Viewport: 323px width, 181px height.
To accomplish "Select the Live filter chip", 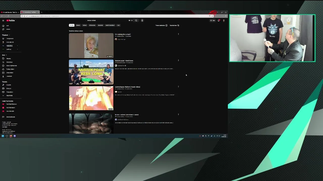I will click(118, 25).
